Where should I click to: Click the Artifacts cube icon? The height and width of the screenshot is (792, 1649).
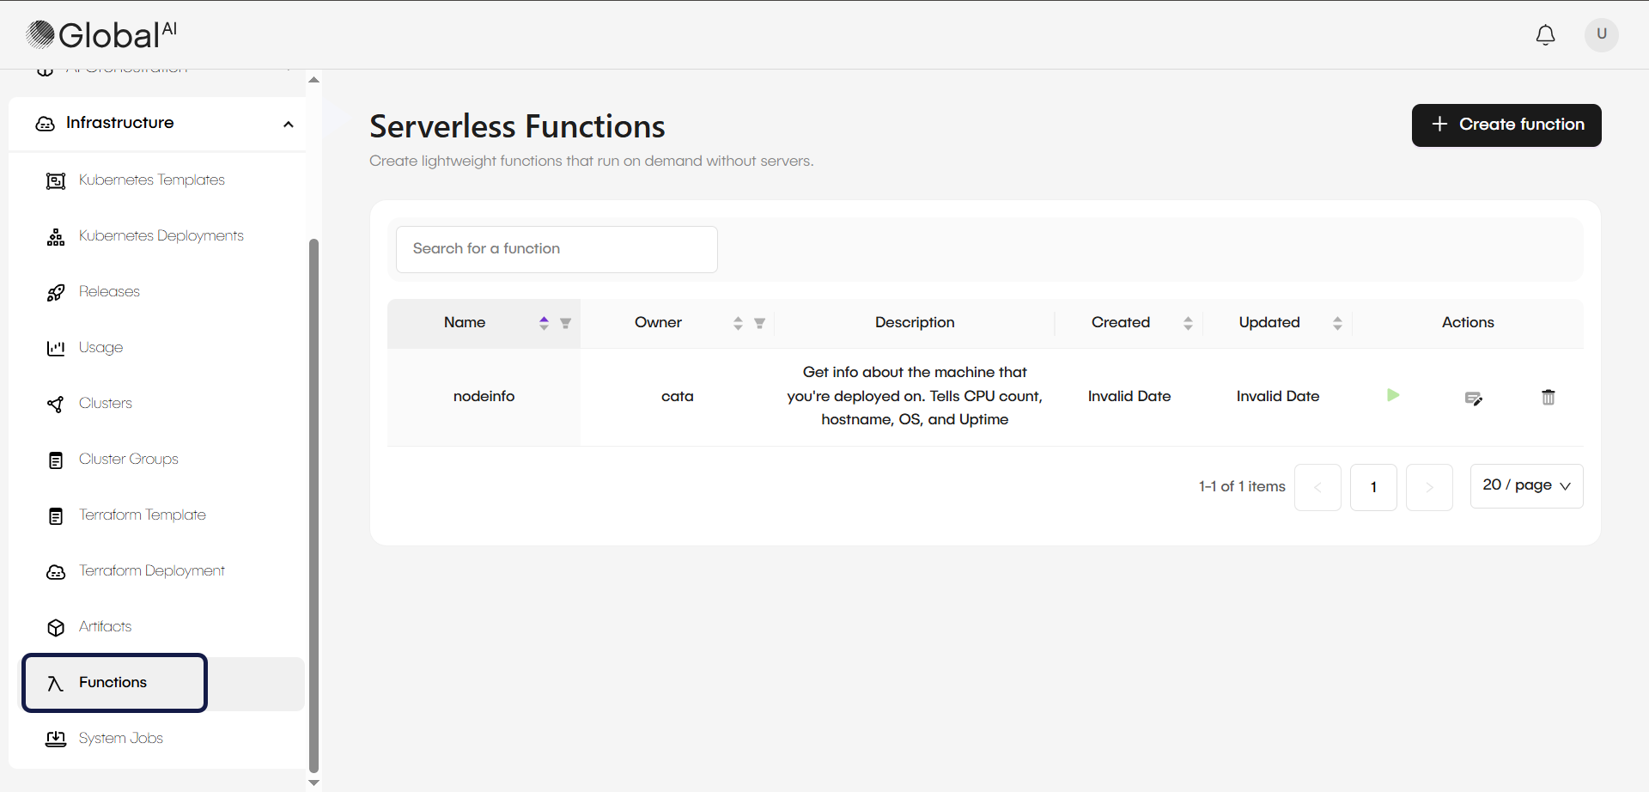55,627
